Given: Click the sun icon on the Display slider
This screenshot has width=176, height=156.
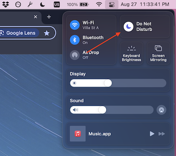Looking at the screenshot, I should point(74,83).
